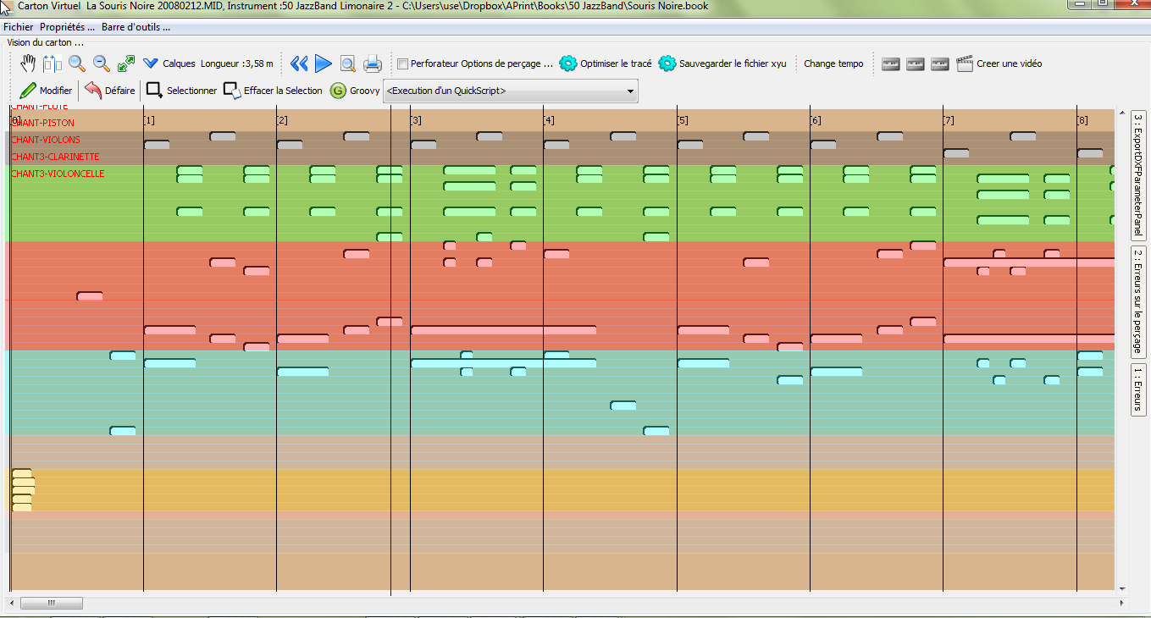This screenshot has width=1151, height=618.
Task: Enable the Perforateur checkbox
Action: [x=403, y=63]
